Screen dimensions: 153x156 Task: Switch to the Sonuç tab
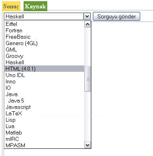pyautogui.click(x=11, y=6)
